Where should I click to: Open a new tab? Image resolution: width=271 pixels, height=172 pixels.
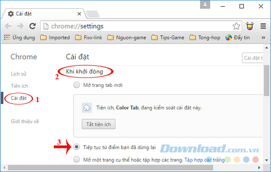pyautogui.click(x=93, y=14)
